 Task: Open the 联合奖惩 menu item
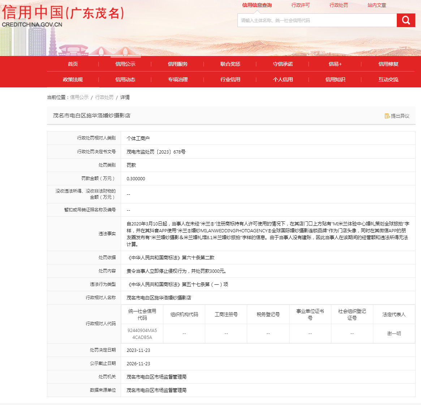(230, 64)
